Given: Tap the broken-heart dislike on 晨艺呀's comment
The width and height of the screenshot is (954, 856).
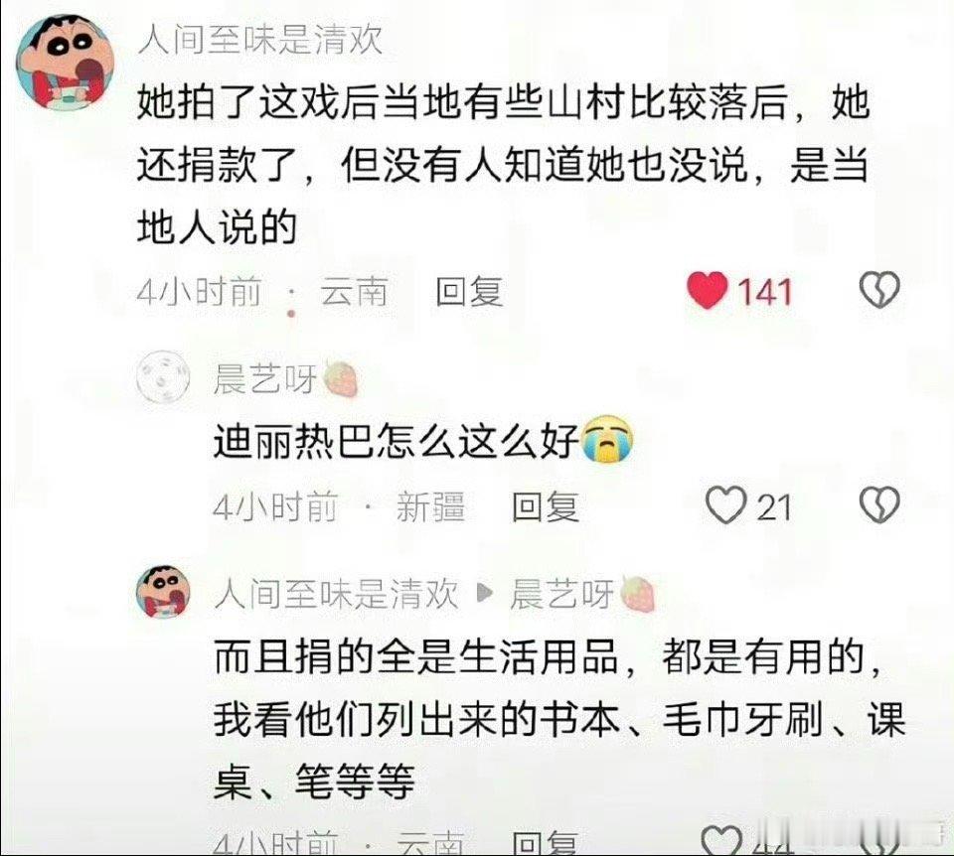Looking at the screenshot, I should pyautogui.click(x=879, y=505).
